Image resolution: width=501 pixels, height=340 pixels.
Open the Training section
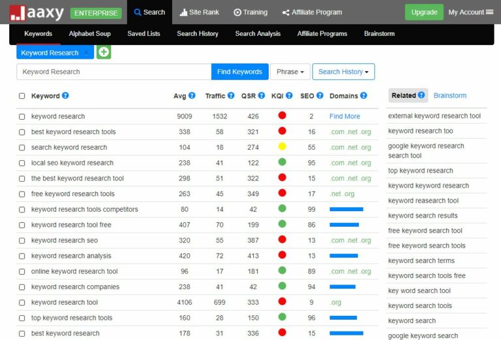coord(250,12)
